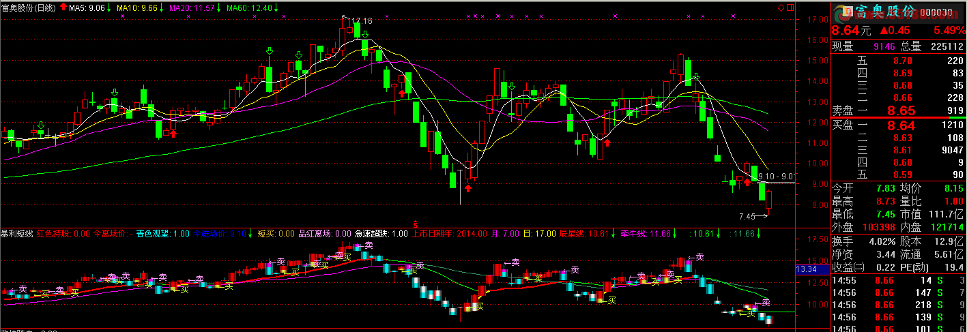The width and height of the screenshot is (967, 332).
Task: Click the trade row with volume 147
Action: pyautogui.click(x=898, y=293)
